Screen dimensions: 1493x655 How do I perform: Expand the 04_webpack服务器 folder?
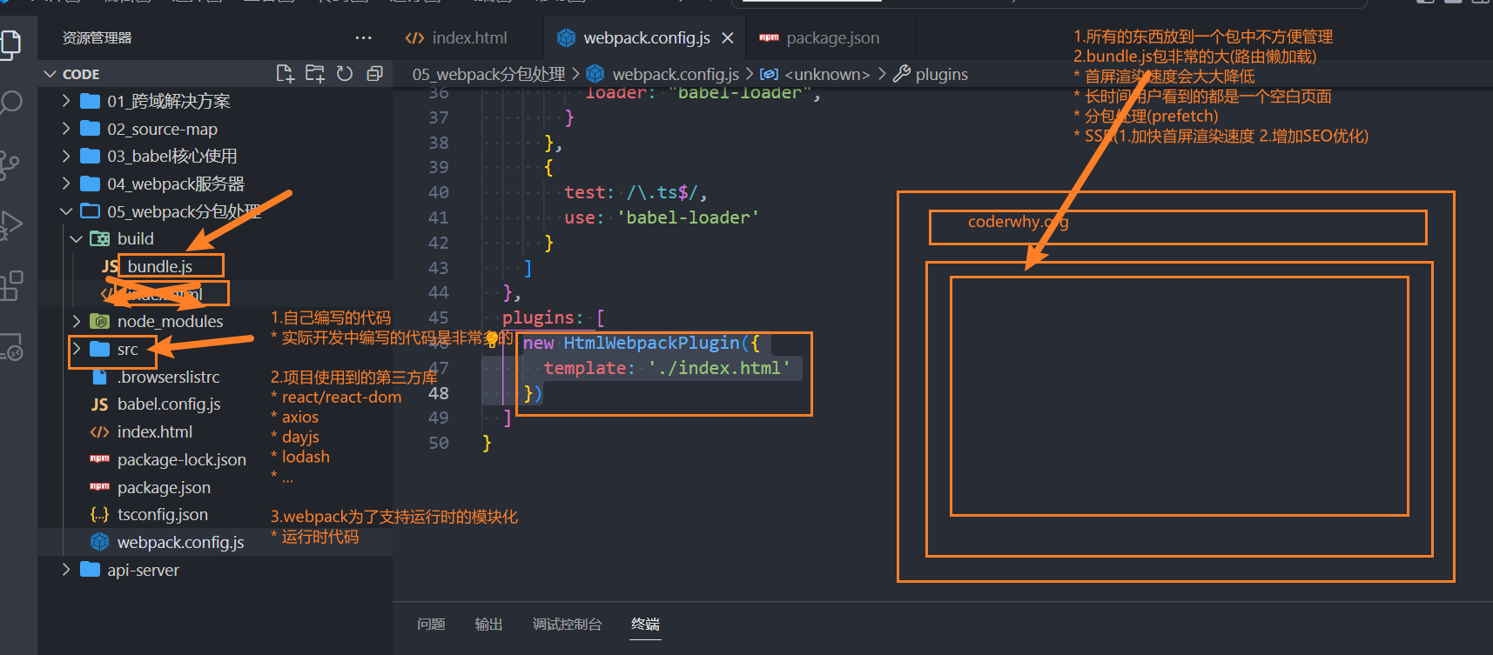pos(66,184)
